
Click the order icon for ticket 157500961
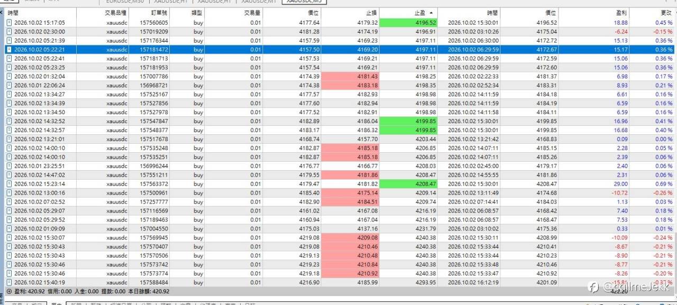tap(10, 193)
